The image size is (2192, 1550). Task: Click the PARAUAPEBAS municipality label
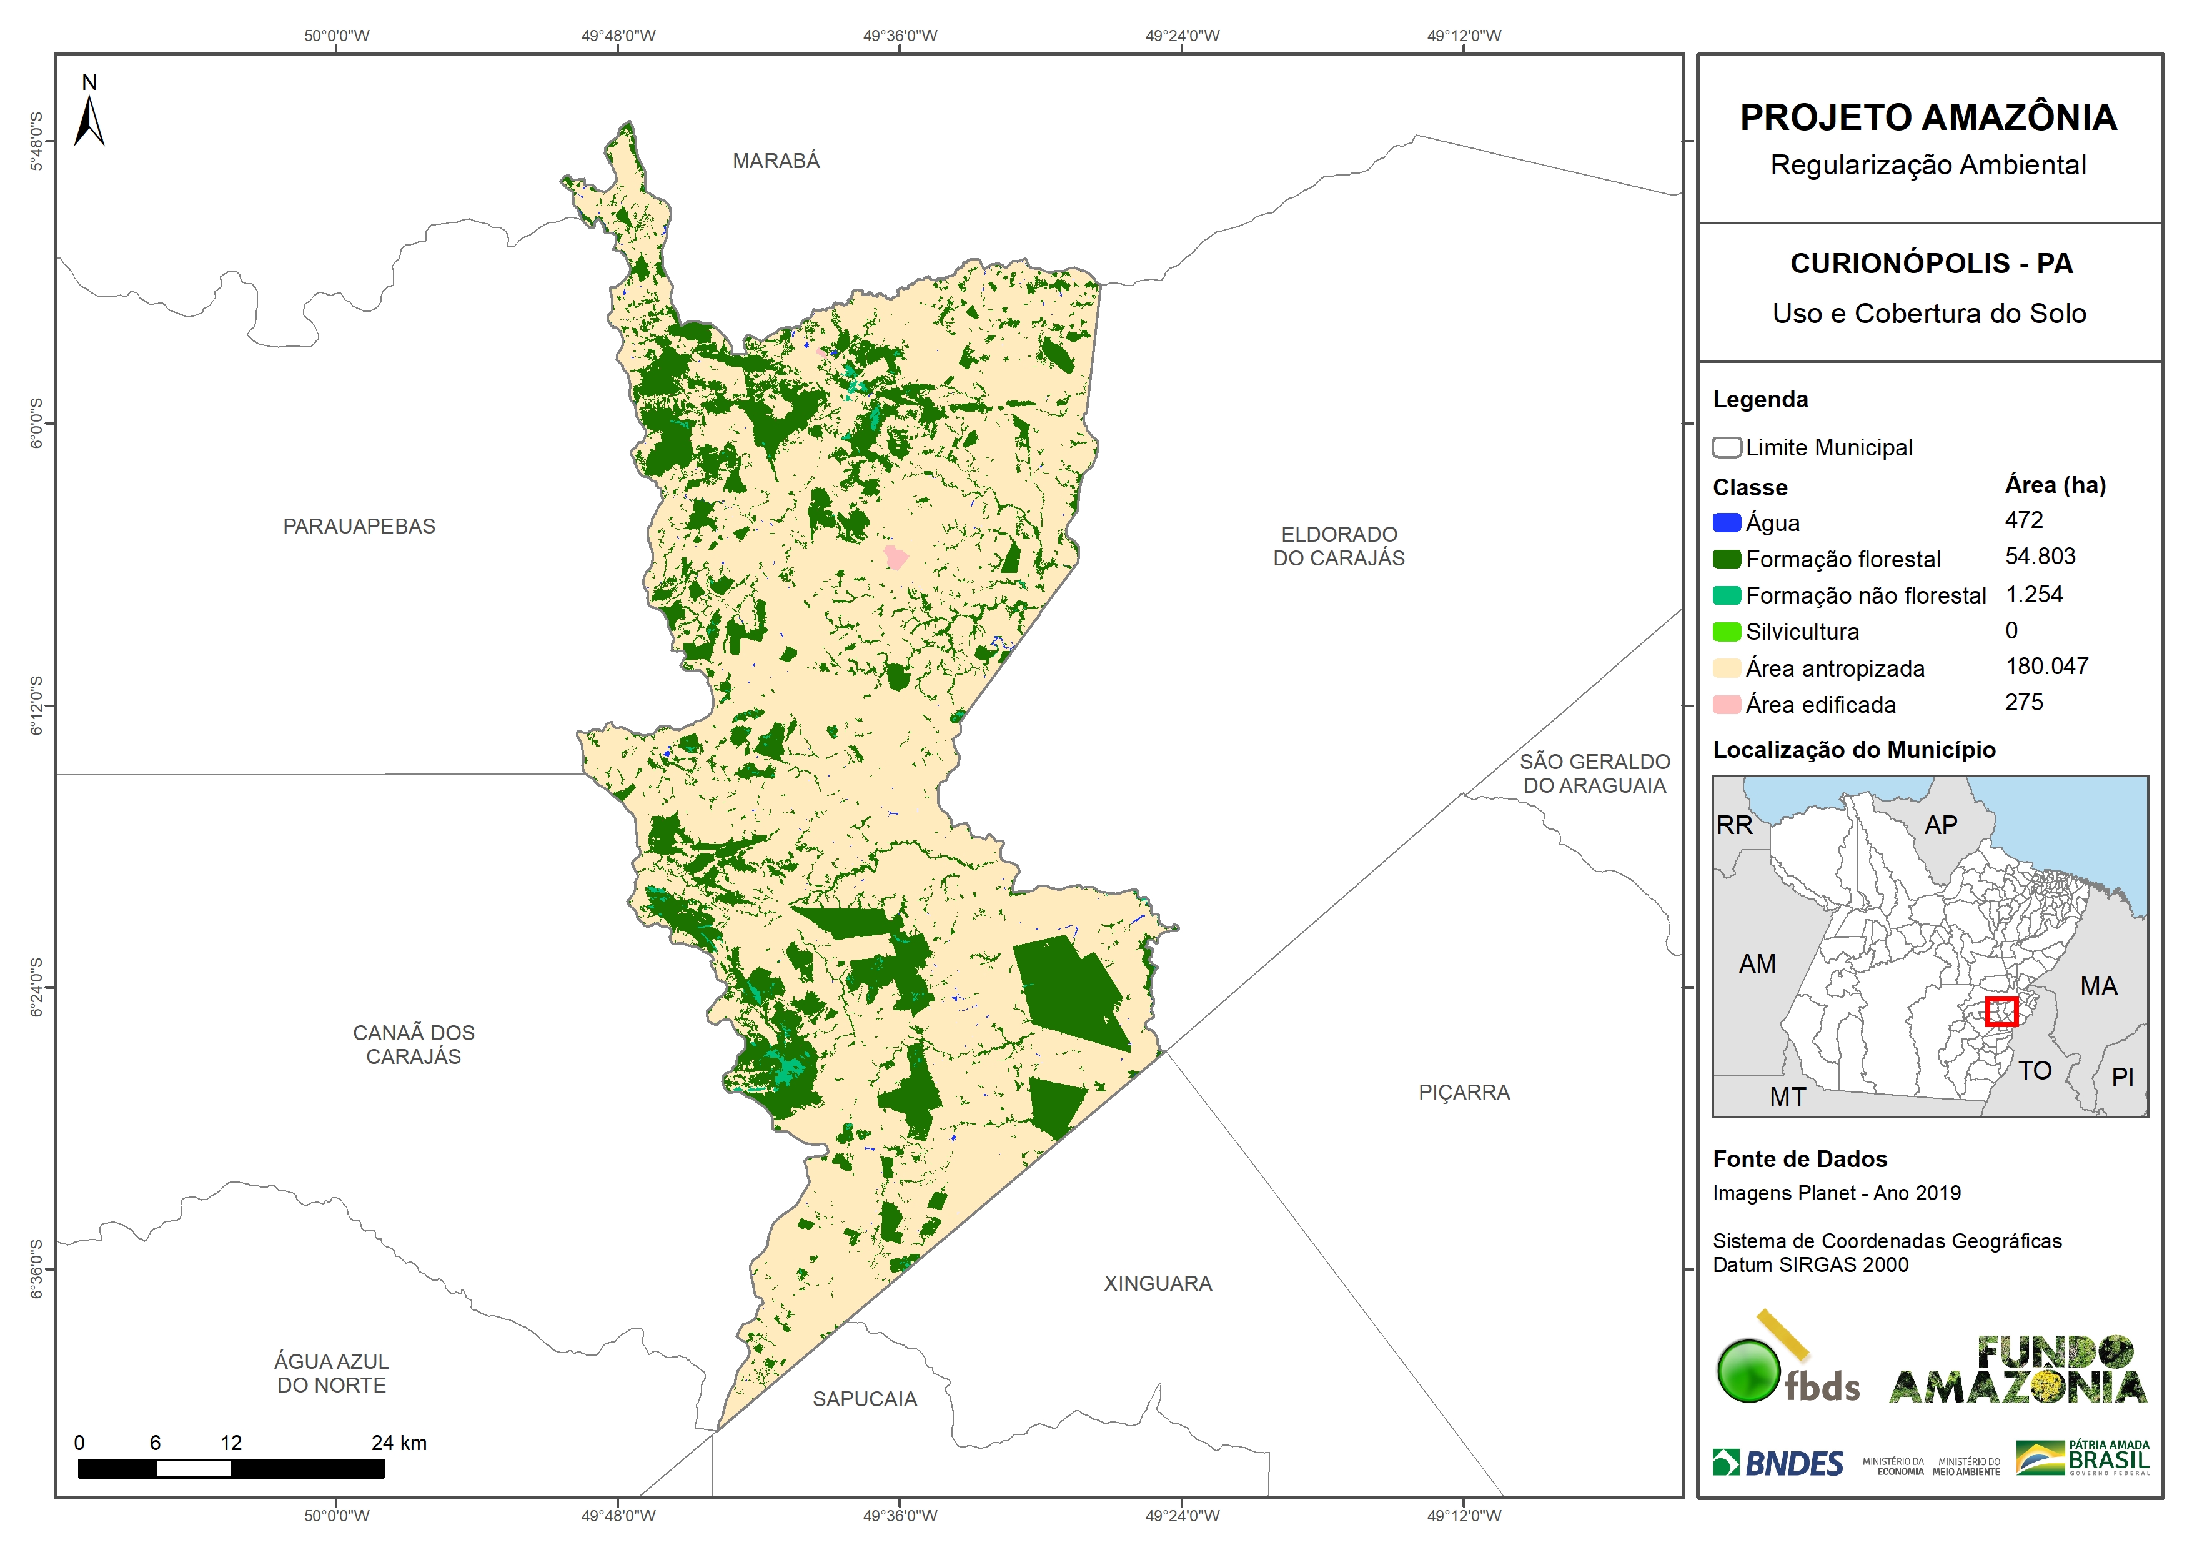[359, 526]
